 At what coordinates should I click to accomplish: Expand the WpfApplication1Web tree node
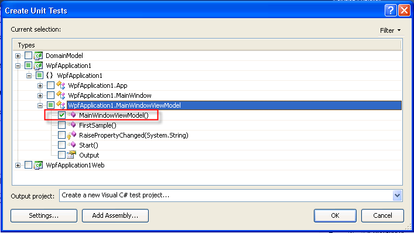tap(18, 166)
